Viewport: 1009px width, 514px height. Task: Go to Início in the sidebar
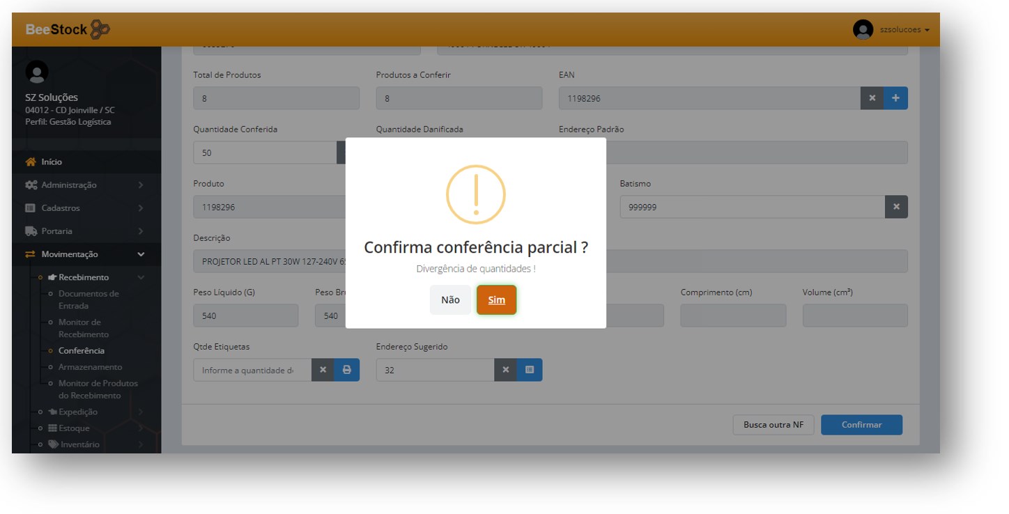pos(52,162)
